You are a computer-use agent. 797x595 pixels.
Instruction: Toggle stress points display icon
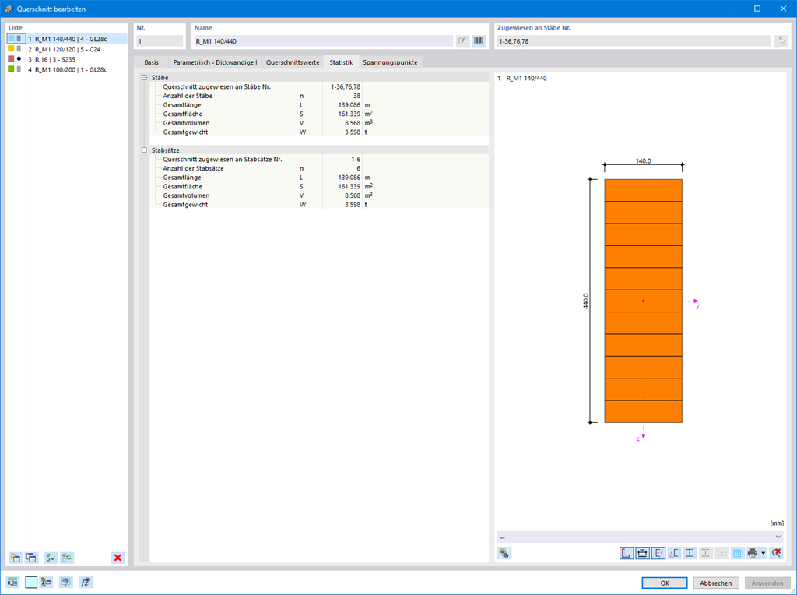point(627,553)
